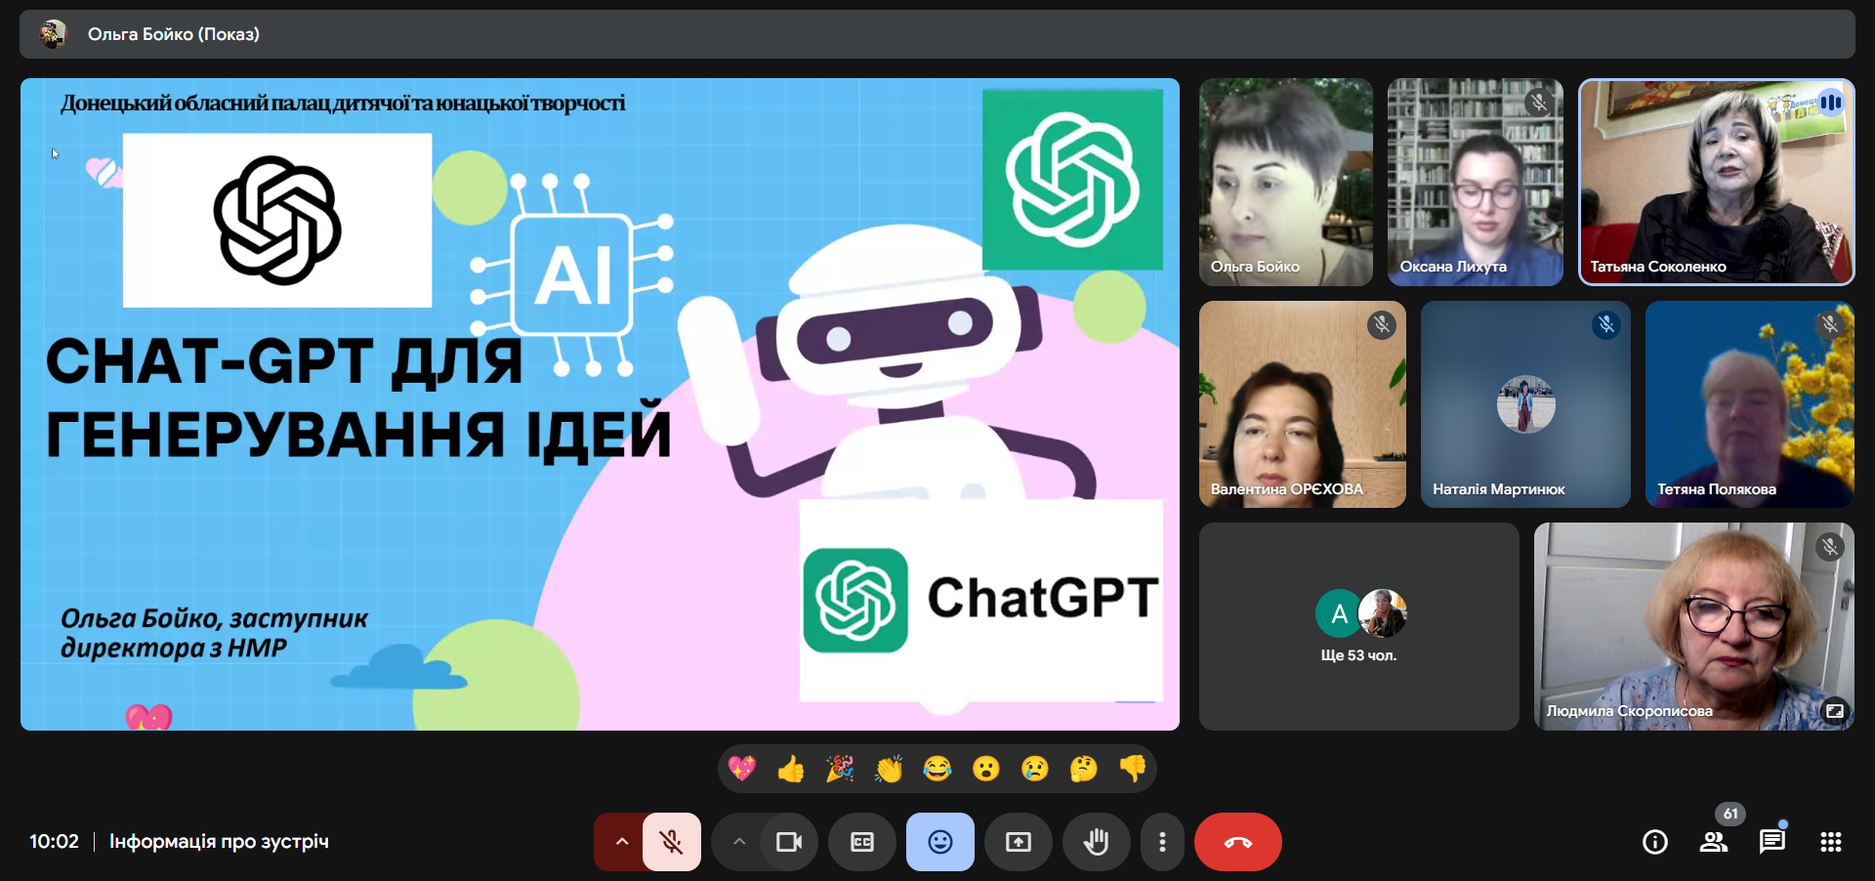The height and width of the screenshot is (881, 1875).
Task: Select Наталія Мартинюк participant tile
Action: pyautogui.click(x=1525, y=404)
